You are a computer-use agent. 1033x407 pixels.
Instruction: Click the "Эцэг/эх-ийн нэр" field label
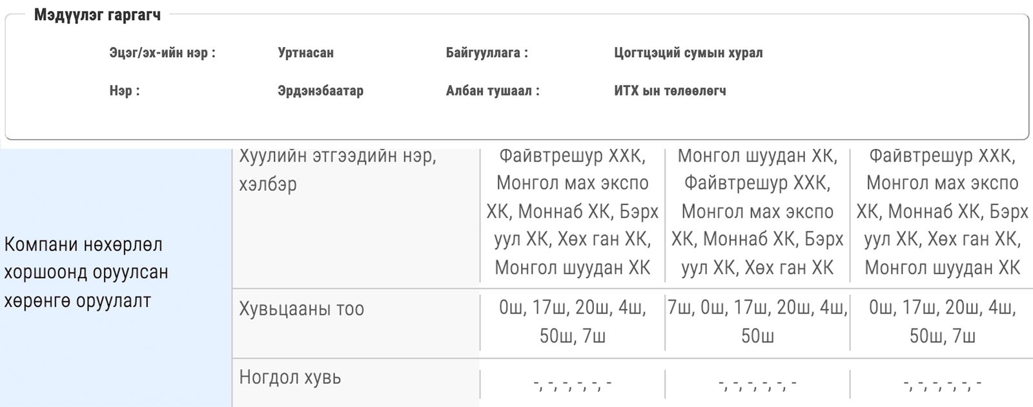[162, 53]
